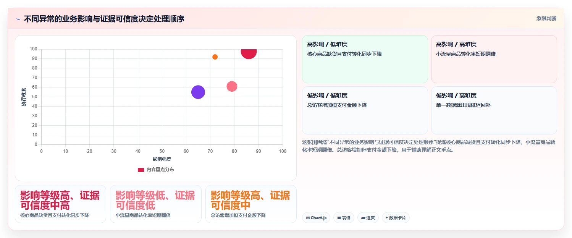Open the 低影响 / 高难度 quadrant card
Screen dimensions: 572x238
point(494,110)
